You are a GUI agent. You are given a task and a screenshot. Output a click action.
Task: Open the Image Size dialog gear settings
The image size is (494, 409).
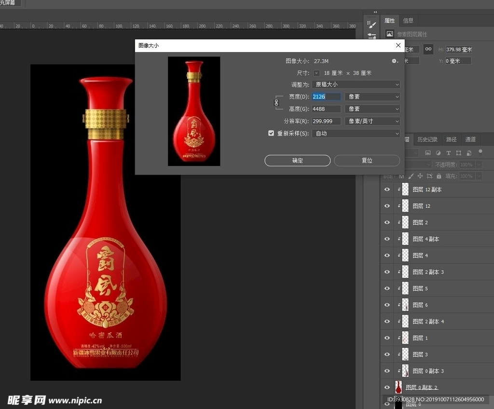click(x=395, y=61)
